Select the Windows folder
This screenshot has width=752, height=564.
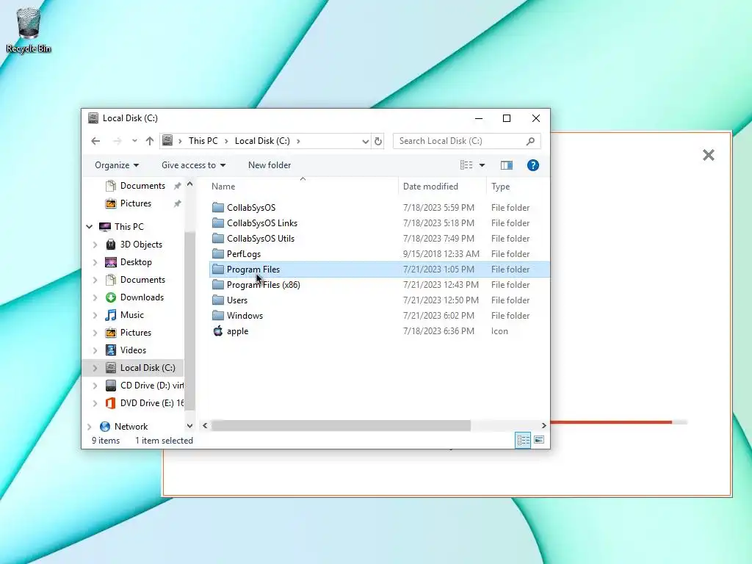(x=245, y=316)
